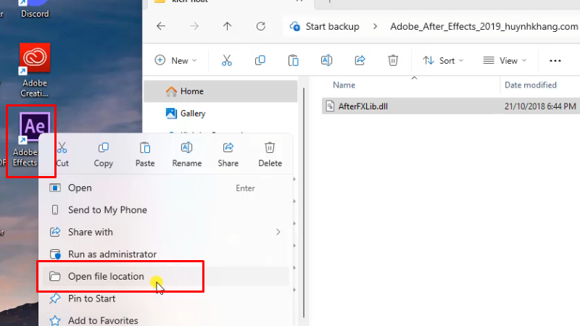Go up one folder level
The image size is (580, 326).
point(227,26)
